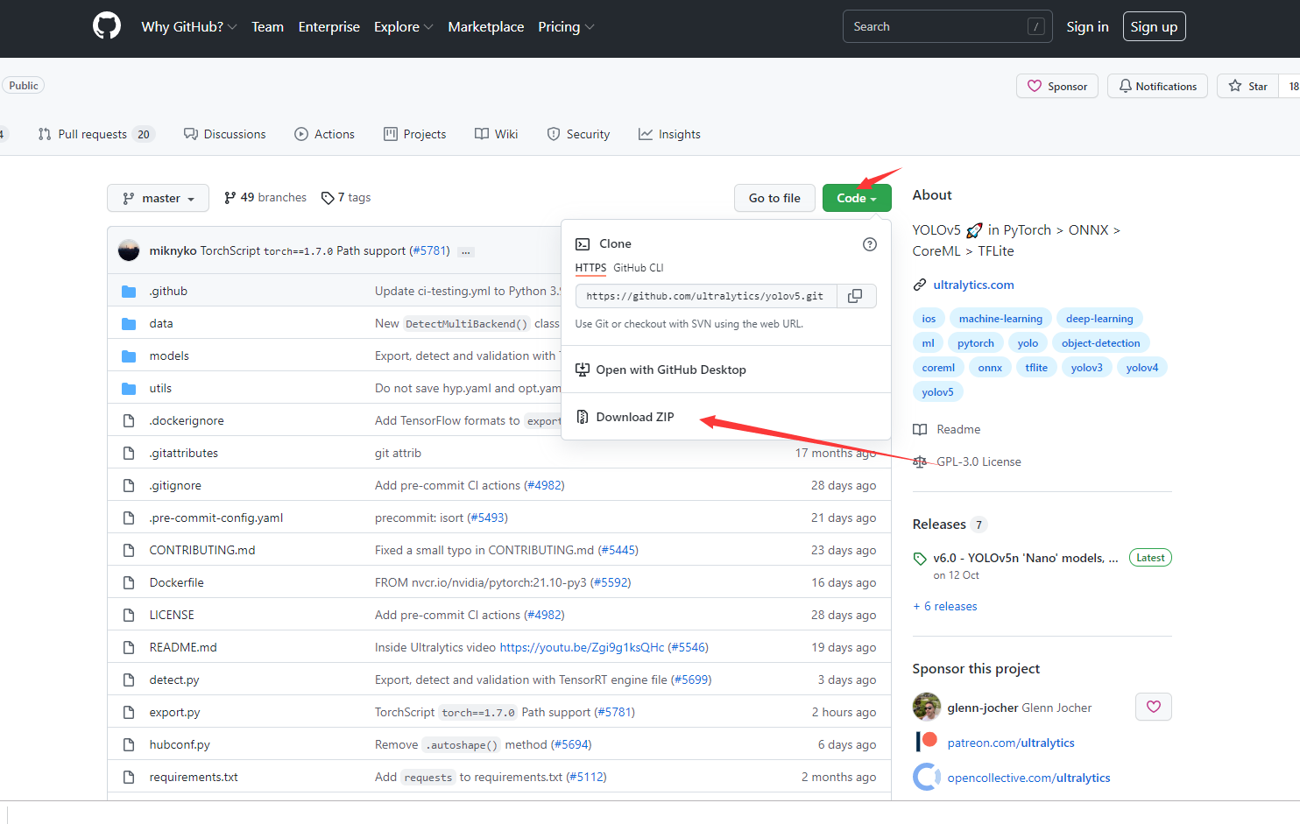The width and height of the screenshot is (1300, 824).
Task: Click the file icon next to Dockerfile
Action: coord(129,583)
